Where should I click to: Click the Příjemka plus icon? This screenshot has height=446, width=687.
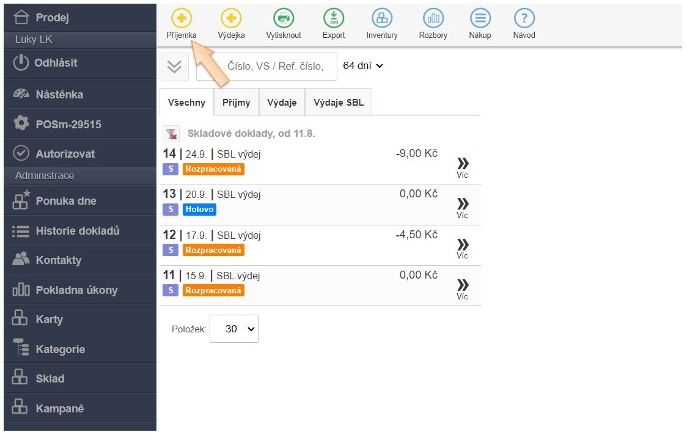(181, 18)
